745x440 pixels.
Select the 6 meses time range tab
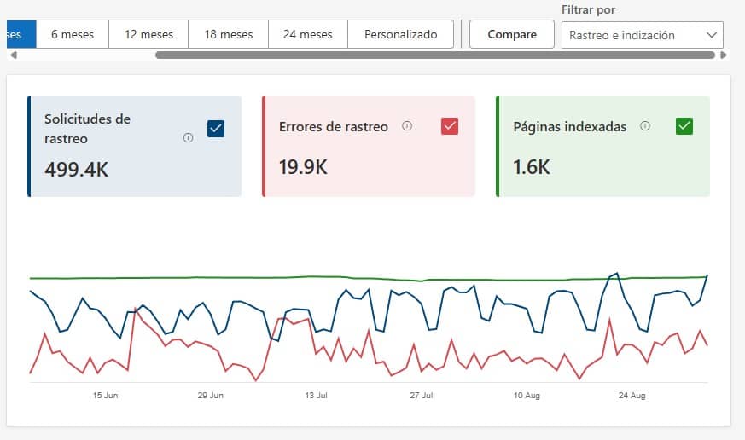[x=73, y=34]
